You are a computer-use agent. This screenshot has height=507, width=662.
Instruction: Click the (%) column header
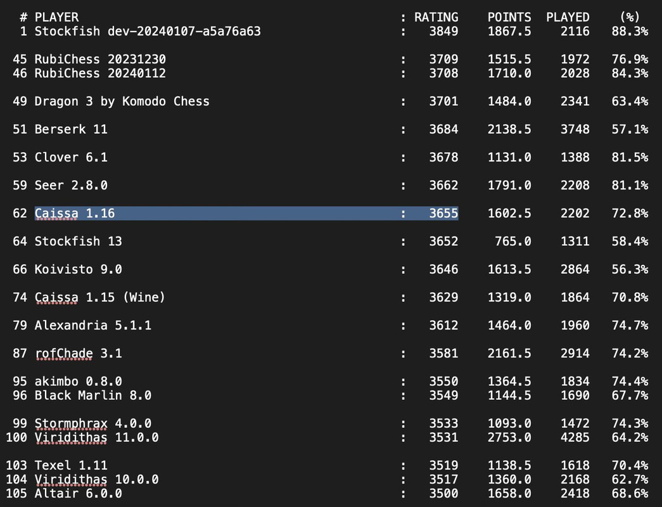click(630, 17)
